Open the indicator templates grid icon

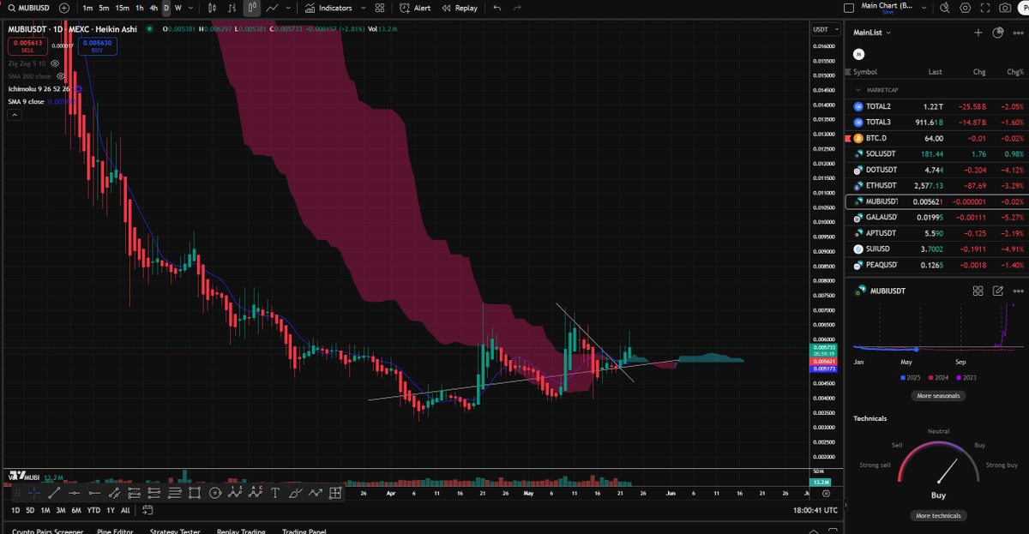(x=380, y=8)
